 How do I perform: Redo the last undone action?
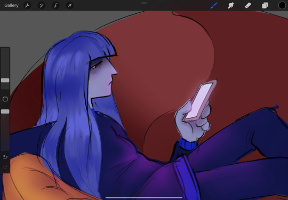(5, 167)
